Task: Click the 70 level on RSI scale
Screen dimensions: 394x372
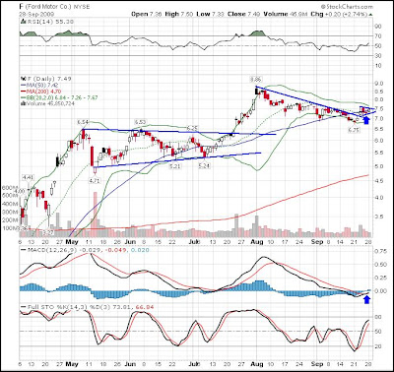Action: point(378,36)
